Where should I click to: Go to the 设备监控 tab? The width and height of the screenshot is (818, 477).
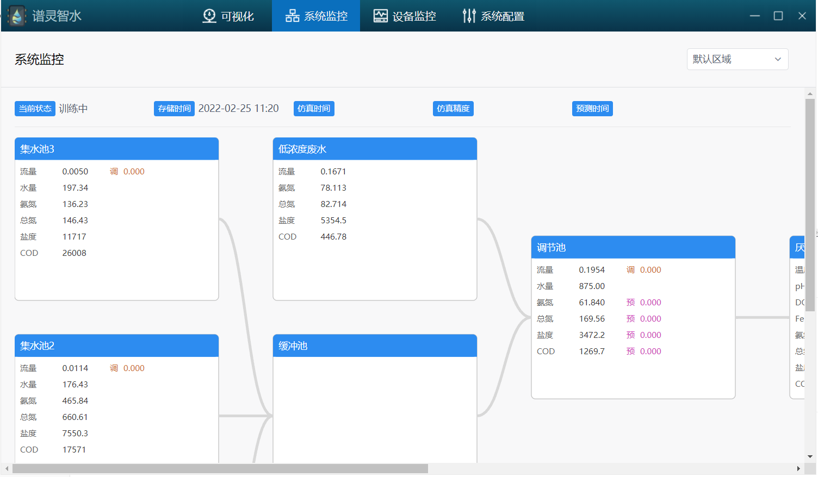[x=404, y=16]
